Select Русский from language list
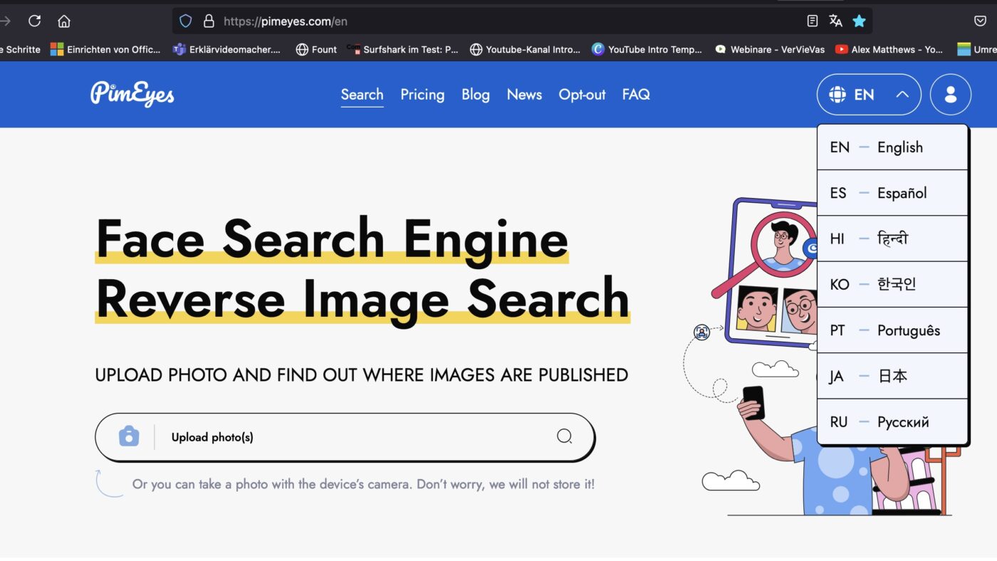 click(892, 421)
